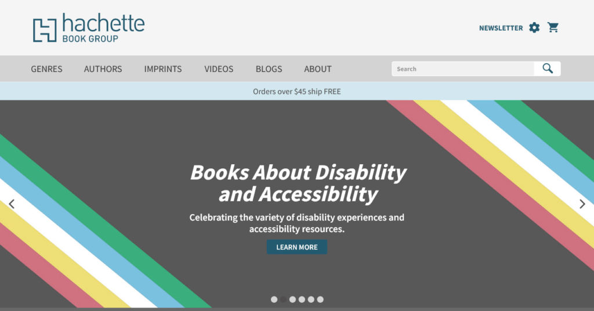Advance carousel with right arrow
594x311 pixels.
coord(582,204)
